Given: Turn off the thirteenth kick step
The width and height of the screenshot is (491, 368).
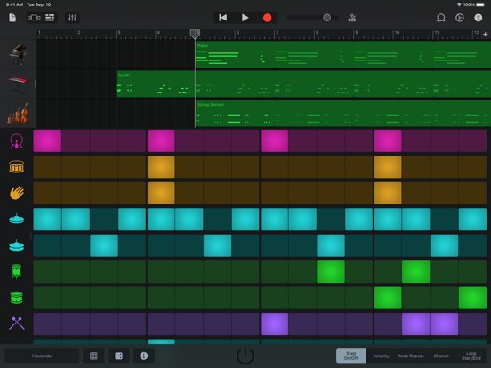Looking at the screenshot, I should (388, 140).
